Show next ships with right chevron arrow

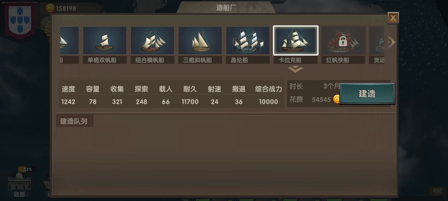(391, 42)
